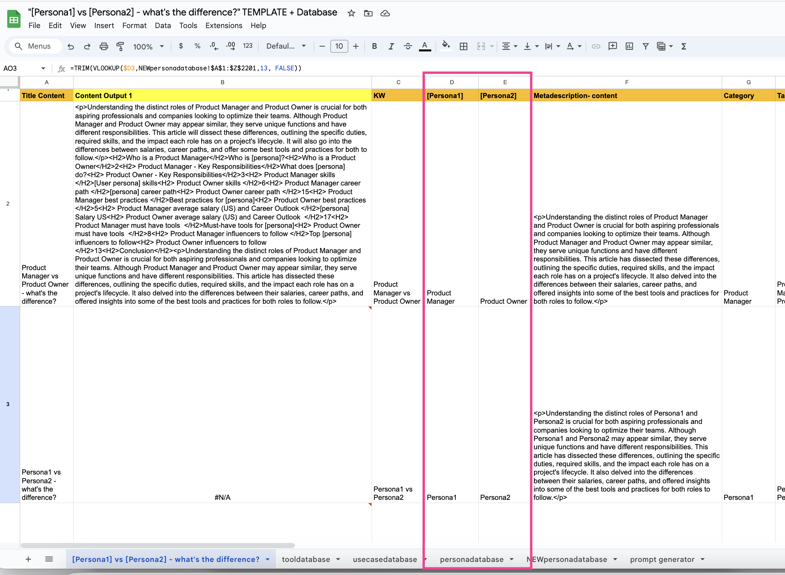Click the Print icon
This screenshot has height=575, width=785.
104,47
